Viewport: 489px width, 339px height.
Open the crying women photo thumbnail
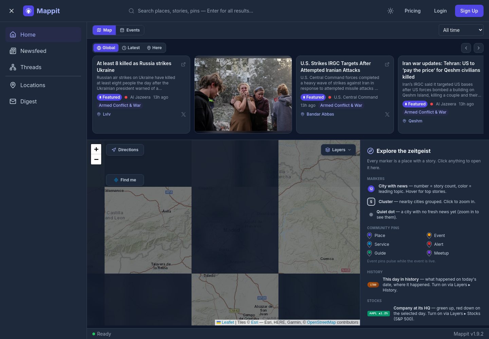click(x=243, y=95)
